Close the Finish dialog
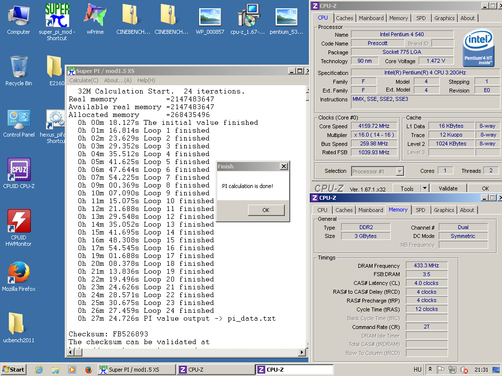Image resolution: width=502 pixels, height=376 pixels. coord(284,166)
